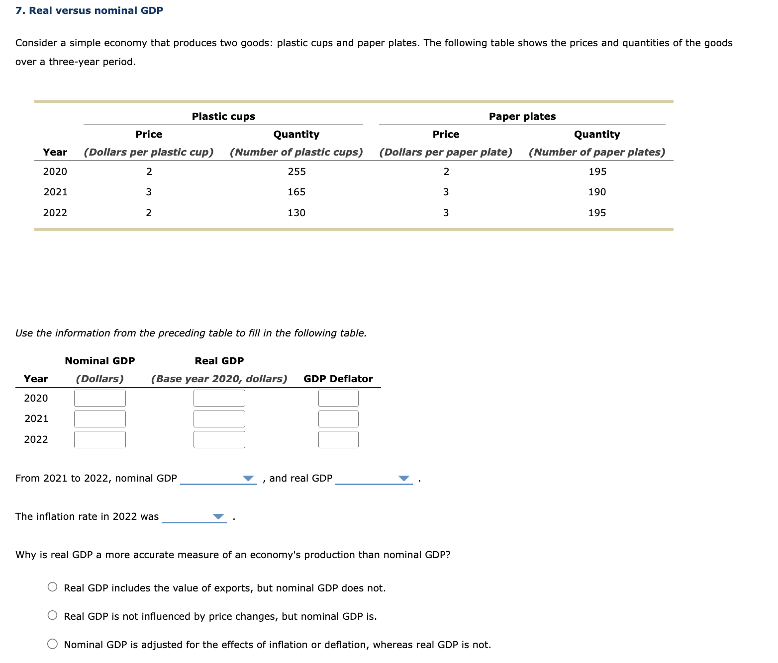
Task: Click the Real GDP input box for 2021
Action: click(219, 418)
